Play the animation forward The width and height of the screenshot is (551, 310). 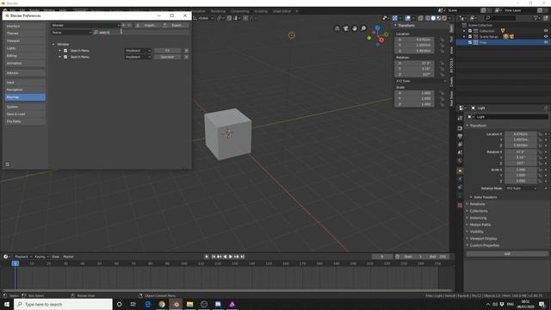[231, 257]
